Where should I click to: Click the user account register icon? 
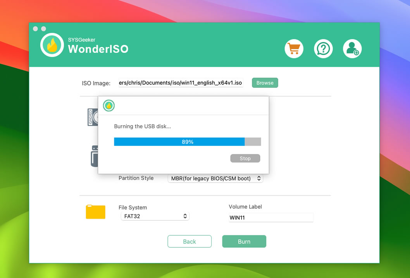tap(352, 48)
